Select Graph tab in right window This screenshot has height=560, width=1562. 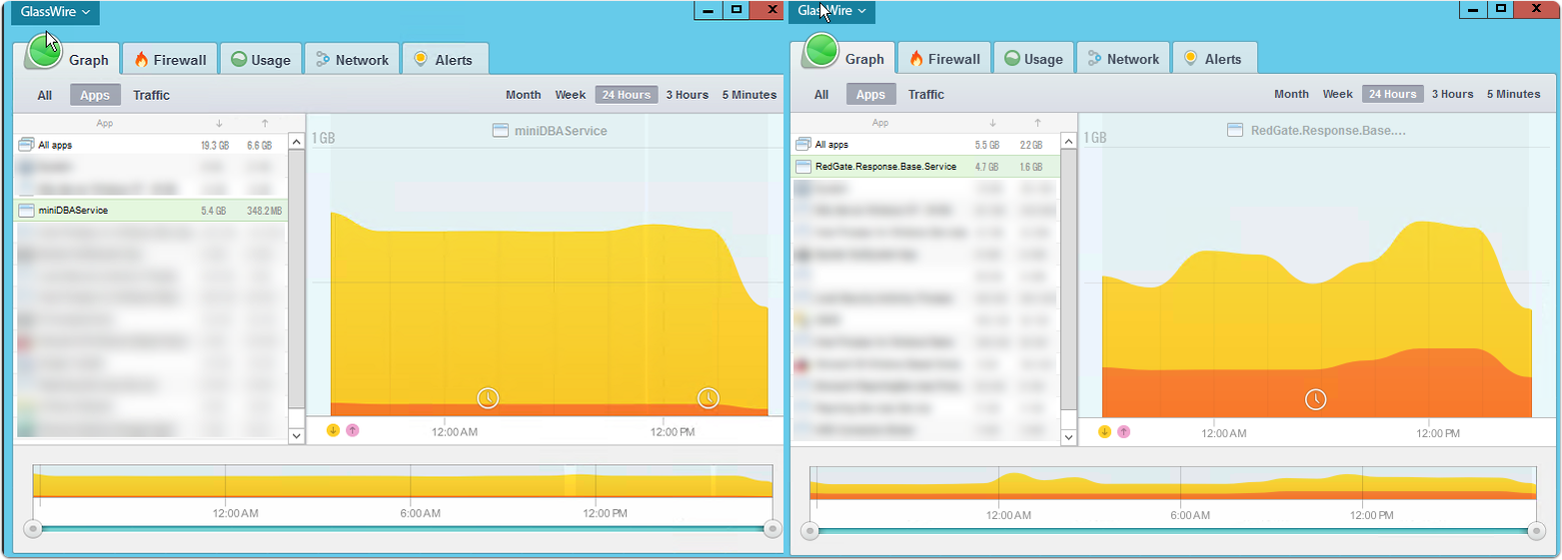844,56
